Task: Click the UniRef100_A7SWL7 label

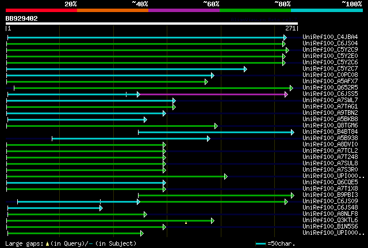Action: point(330,100)
